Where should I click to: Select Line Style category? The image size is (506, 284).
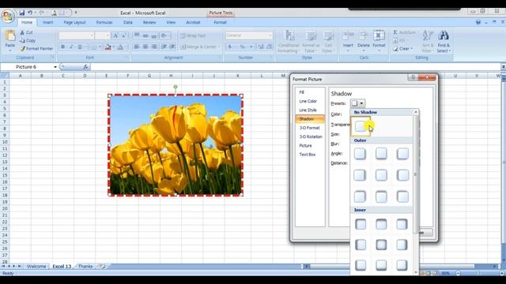[x=308, y=110]
